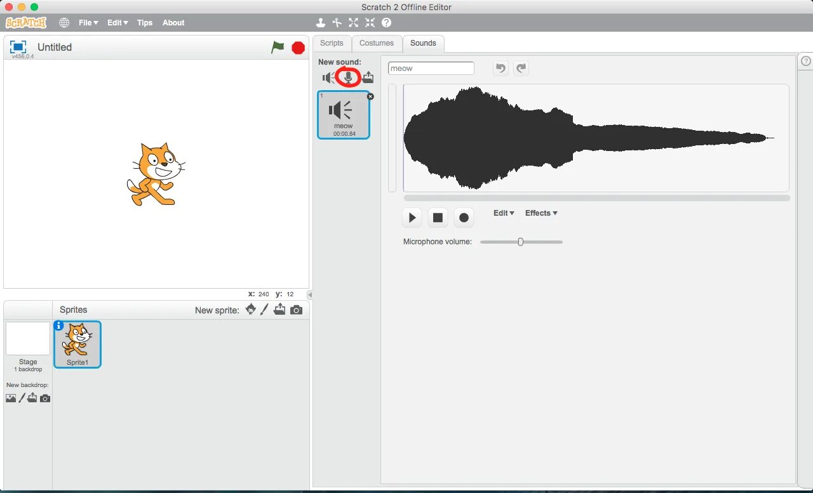Click the waveform horizontal scrollbar
Screen dimensions: 813x493
click(596, 198)
